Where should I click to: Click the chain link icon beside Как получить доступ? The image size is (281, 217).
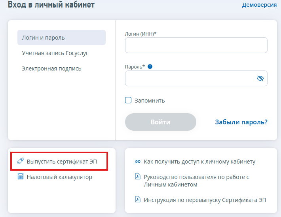coord(138,162)
